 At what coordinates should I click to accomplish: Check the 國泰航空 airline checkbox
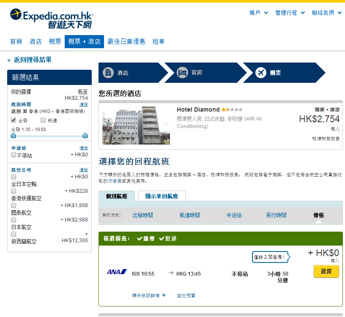pyautogui.click(x=14, y=205)
